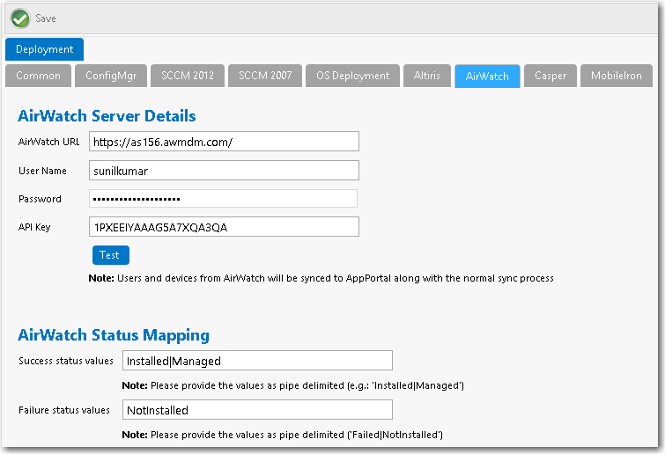
Task: Open the Casper tab
Action: [550, 76]
